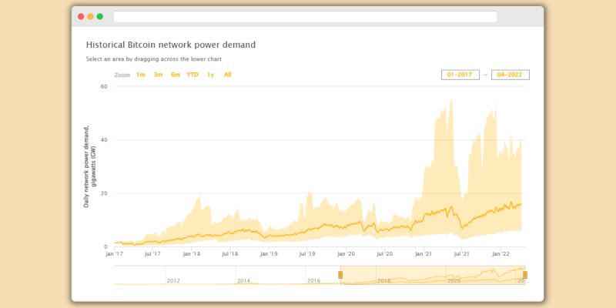Click the Jul '20 x-axis label
Image resolution: width=616 pixels, height=308 pixels.
click(x=384, y=254)
